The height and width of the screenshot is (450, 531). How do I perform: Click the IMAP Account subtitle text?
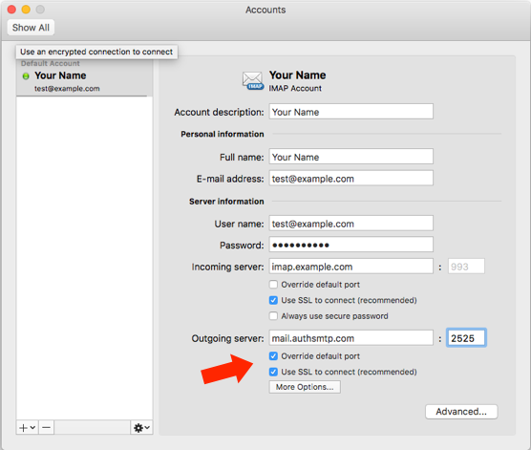(x=295, y=89)
